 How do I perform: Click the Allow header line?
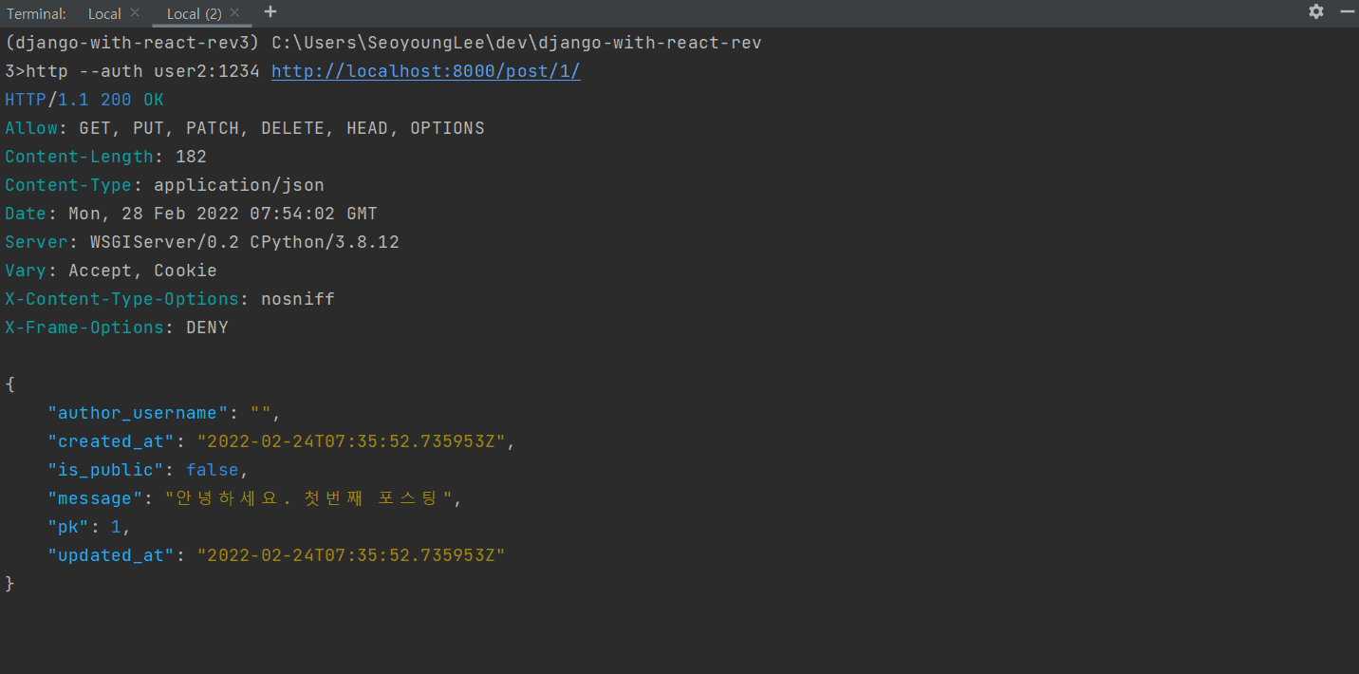pos(244,128)
